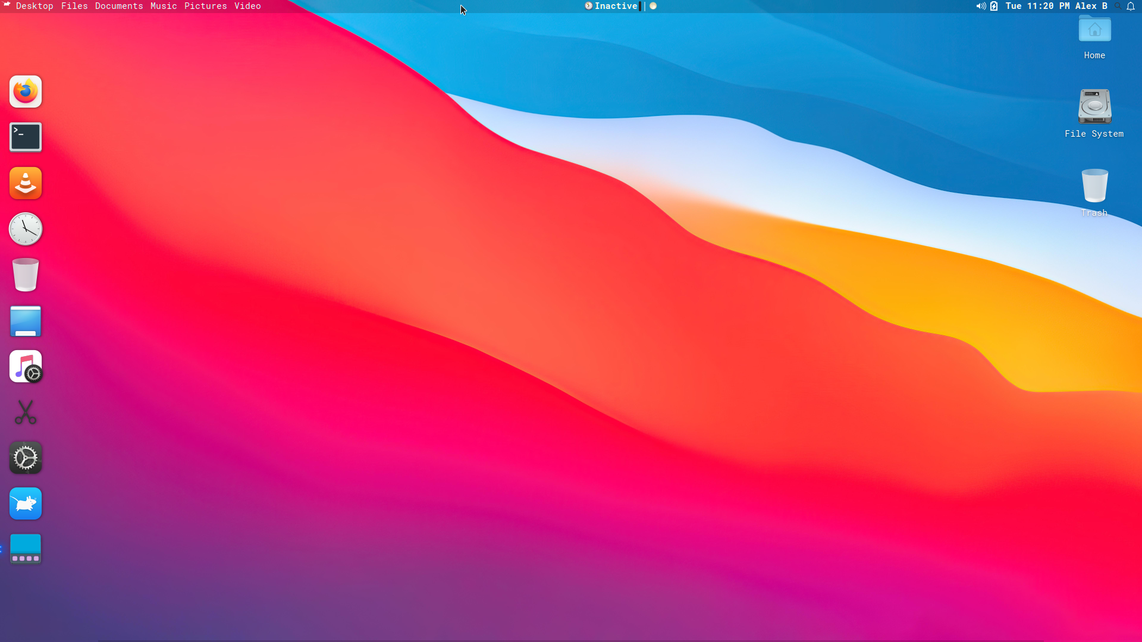Open the Pictures shortcut in top bar

pos(205,6)
